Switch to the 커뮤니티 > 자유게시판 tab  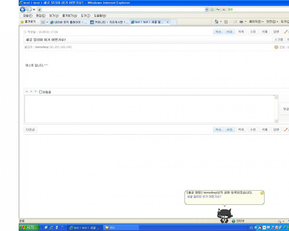point(110,22)
